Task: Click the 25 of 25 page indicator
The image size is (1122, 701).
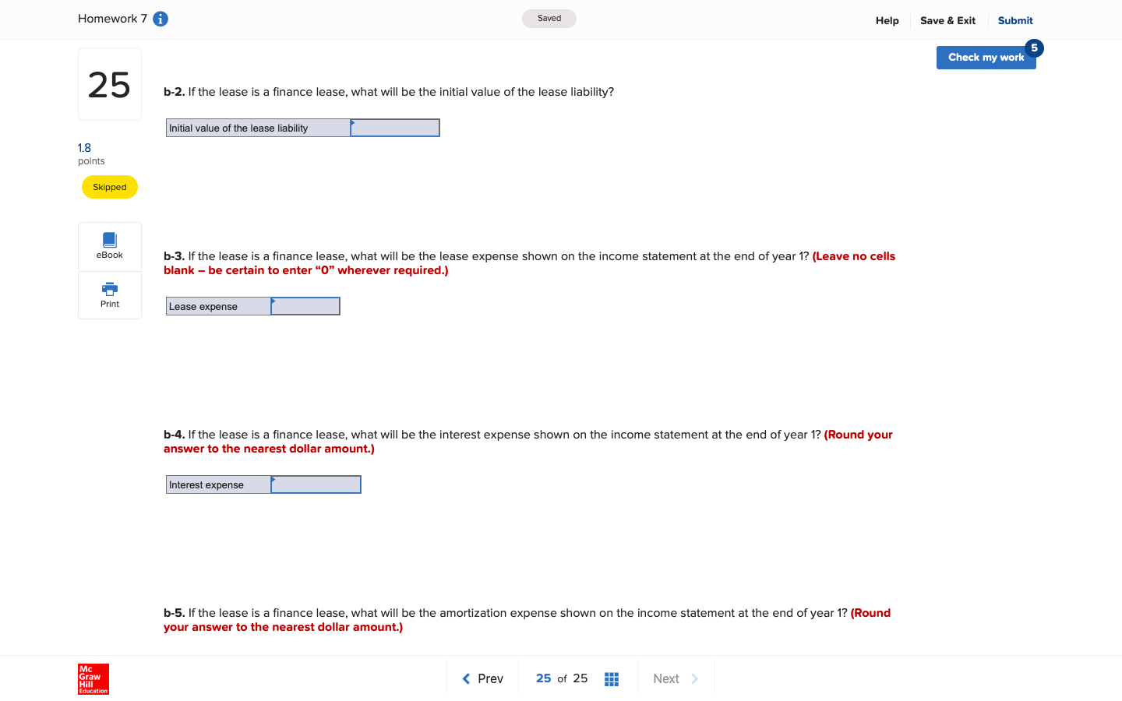Action: (x=561, y=678)
